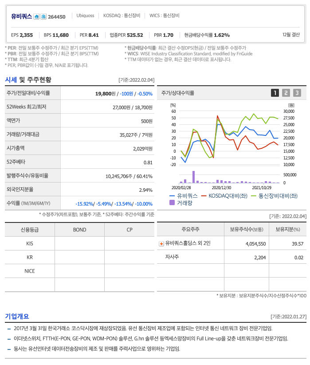This screenshot has height=365, width=310.
Task: Click the 2020/12/30 date label on chart
Action: click(221, 188)
